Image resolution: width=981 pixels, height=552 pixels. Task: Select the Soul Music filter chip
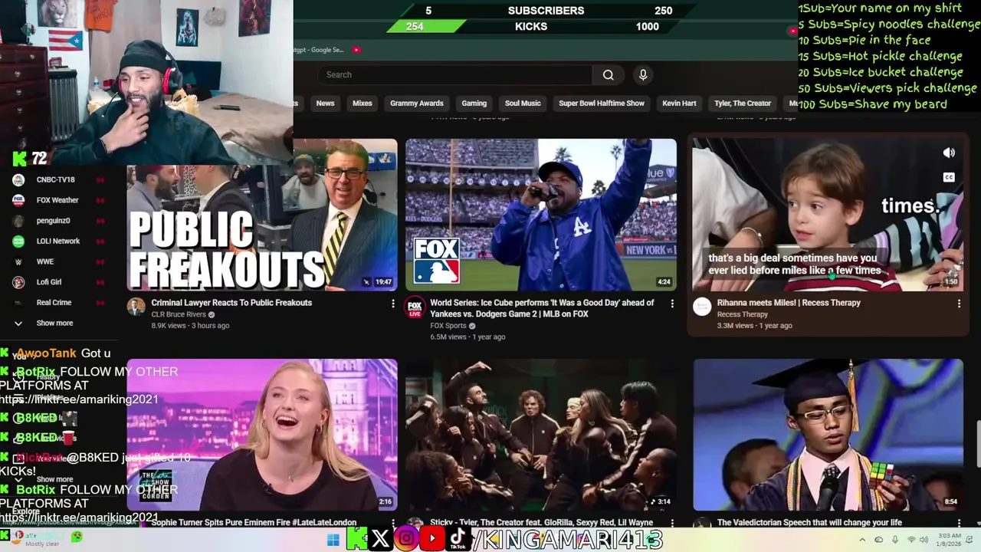[x=523, y=103]
